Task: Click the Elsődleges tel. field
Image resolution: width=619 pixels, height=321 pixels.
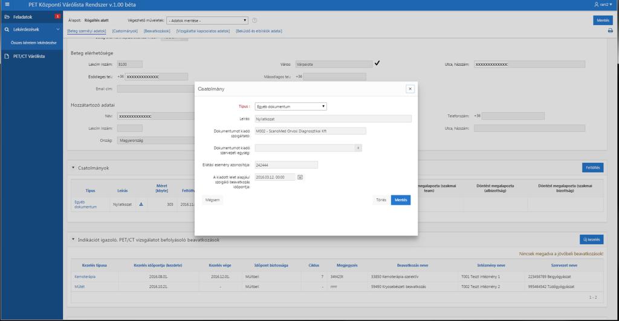Action: (157, 77)
